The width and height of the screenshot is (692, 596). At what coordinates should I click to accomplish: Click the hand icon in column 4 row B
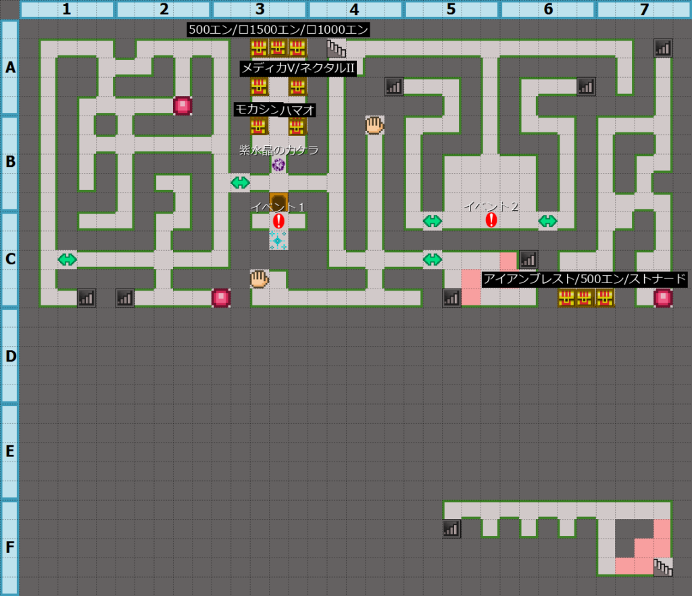point(374,124)
